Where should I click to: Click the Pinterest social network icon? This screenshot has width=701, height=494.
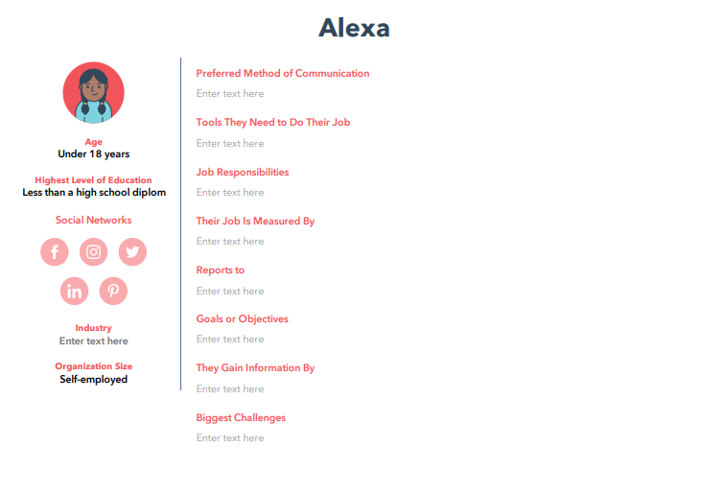[113, 291]
